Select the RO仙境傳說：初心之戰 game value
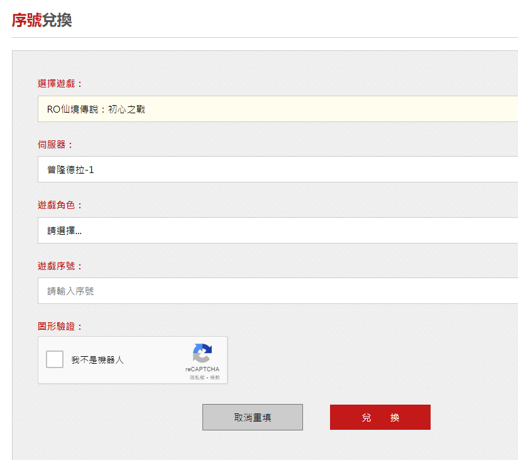Viewport: 518px width, 460px height. 96,109
